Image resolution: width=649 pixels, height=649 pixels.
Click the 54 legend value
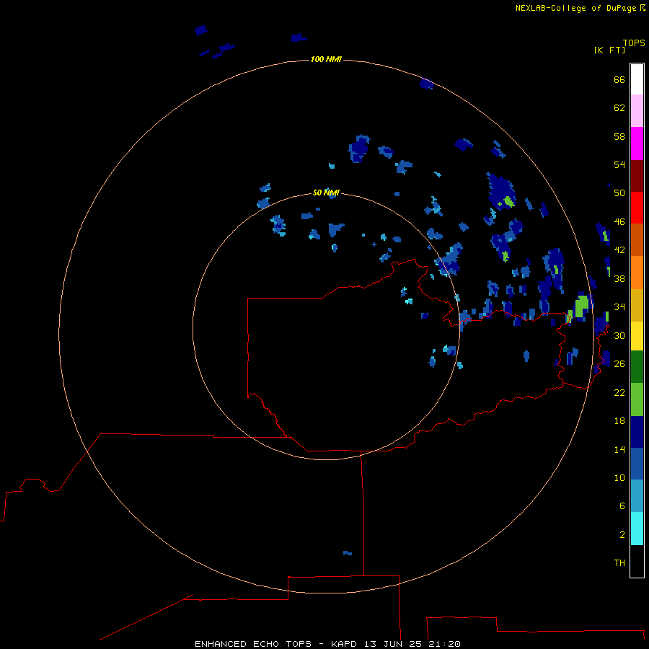pyautogui.click(x=619, y=164)
